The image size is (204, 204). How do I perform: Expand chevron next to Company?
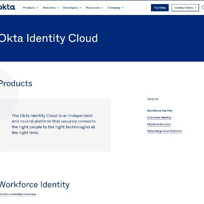tap(123, 8)
